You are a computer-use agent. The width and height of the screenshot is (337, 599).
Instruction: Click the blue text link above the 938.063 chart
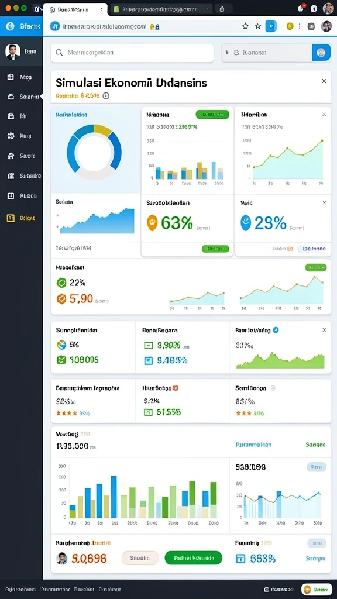[254, 445]
